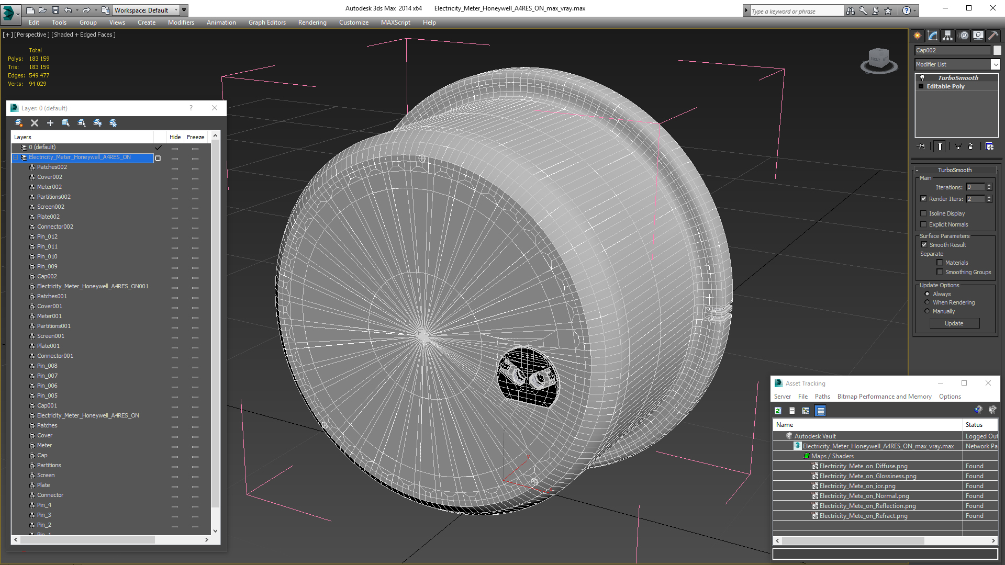This screenshot has width=1005, height=565.
Task: Click Pin Stack icon below modifier stack
Action: 922,146
